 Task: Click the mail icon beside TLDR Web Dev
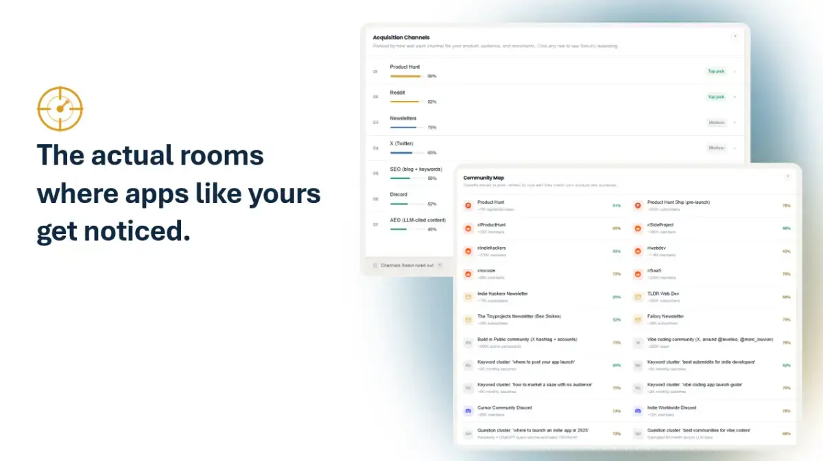click(x=638, y=297)
